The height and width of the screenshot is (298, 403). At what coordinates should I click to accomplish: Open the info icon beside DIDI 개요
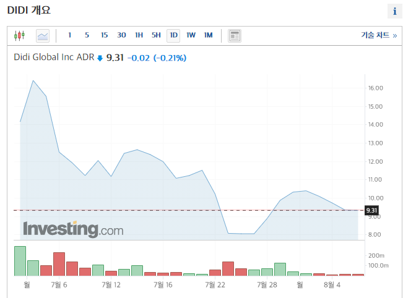coord(395,11)
